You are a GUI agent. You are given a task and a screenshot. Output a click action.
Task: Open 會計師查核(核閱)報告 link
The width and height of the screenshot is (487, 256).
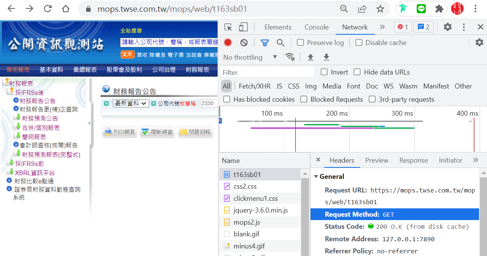(x=49, y=145)
